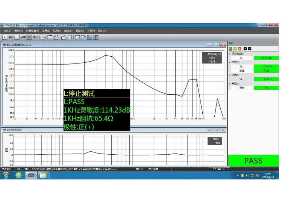Image resolution: width=282 pixels, height=211 pixels.
Task: Open the 文件(F) menu
Action: [8, 30]
